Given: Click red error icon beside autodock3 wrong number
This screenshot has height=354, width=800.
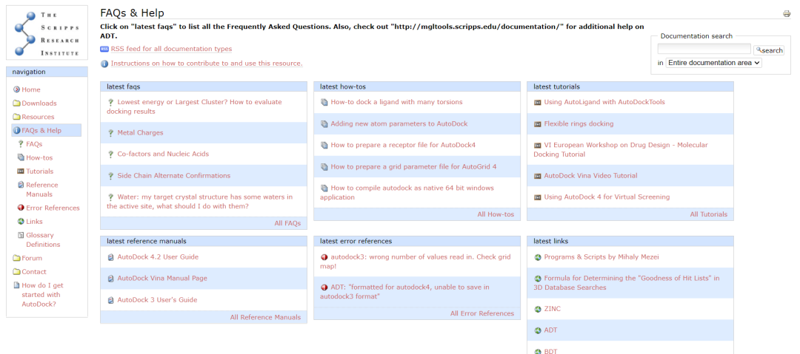Looking at the screenshot, I should coord(324,257).
